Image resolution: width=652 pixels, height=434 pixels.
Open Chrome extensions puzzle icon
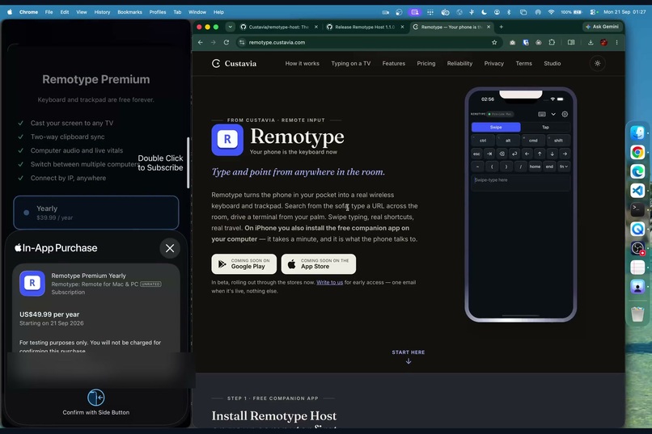(552, 42)
